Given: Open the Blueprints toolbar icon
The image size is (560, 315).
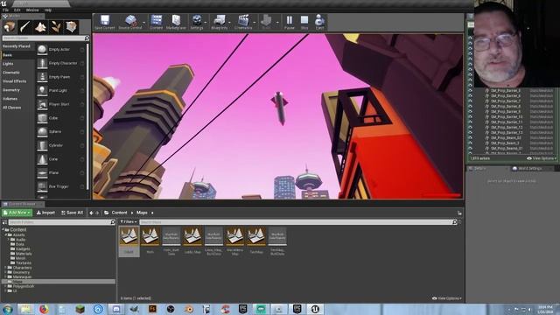Looking at the screenshot, I should tap(220, 22).
